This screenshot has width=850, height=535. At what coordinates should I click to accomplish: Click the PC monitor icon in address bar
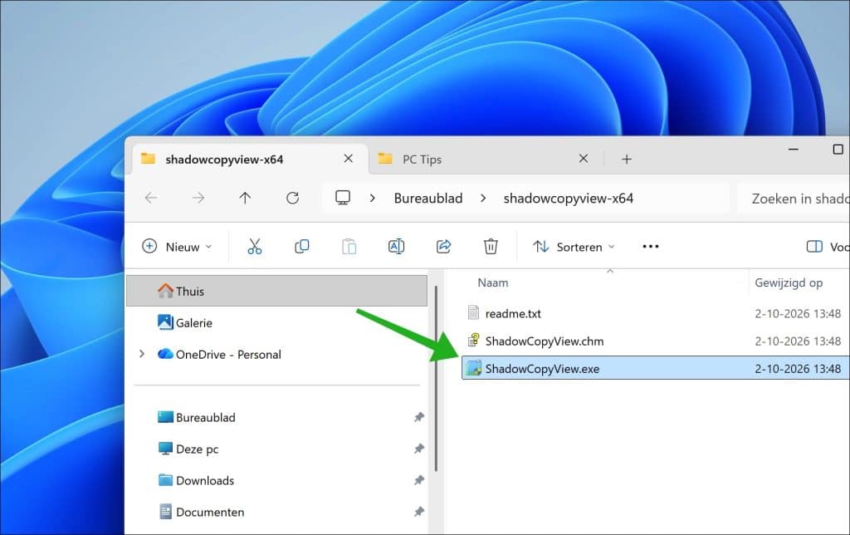343,198
